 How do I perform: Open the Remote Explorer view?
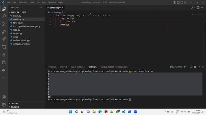click(4, 47)
